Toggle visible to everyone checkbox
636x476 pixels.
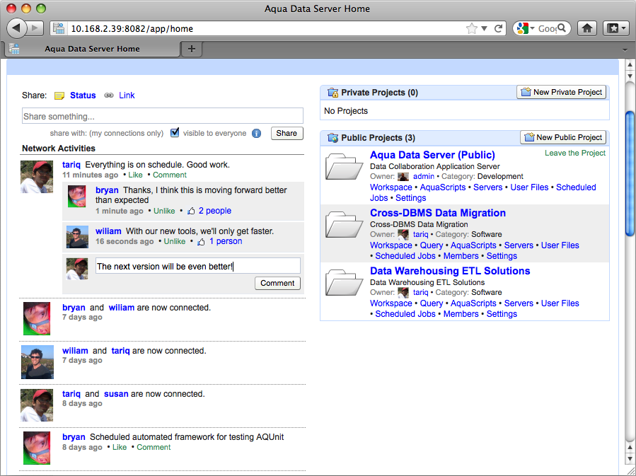click(x=175, y=132)
